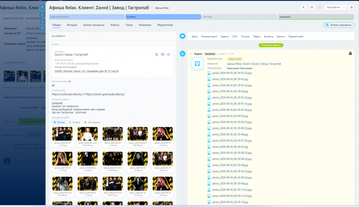
Task: Click the pencil edit icon next to the title
Action: (x=151, y=8)
